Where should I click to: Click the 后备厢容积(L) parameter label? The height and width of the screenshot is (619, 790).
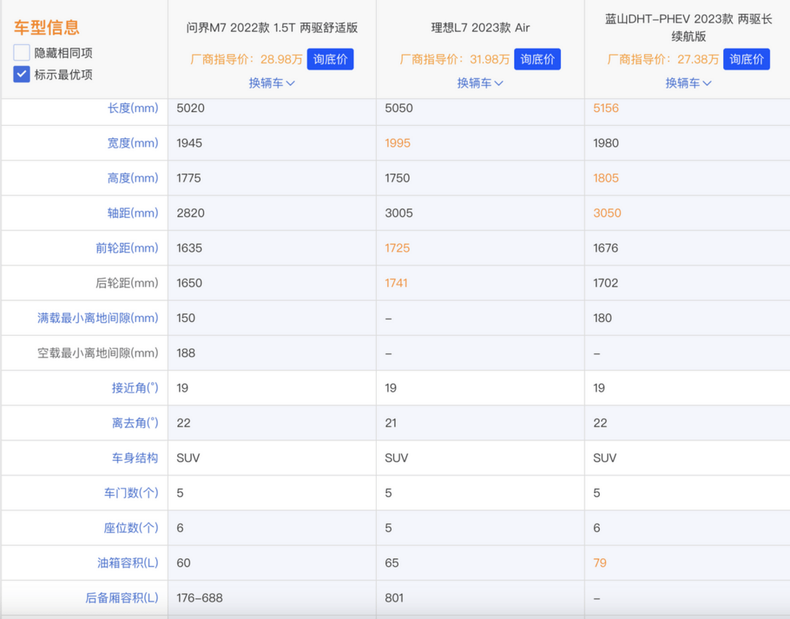[x=121, y=598]
